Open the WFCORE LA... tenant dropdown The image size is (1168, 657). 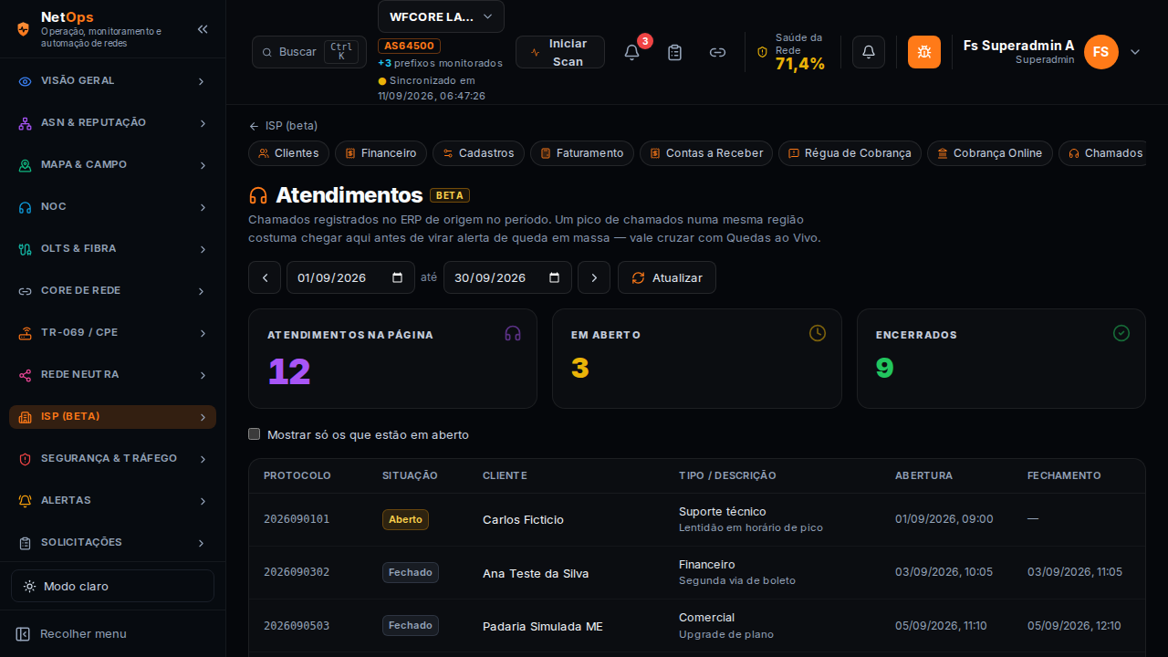tap(441, 16)
